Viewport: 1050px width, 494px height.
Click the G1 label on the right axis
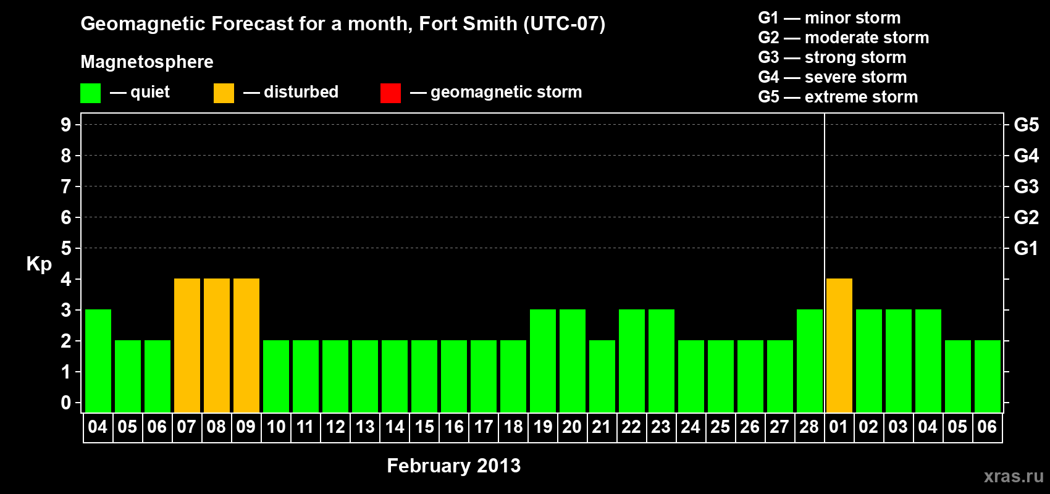coord(1027,248)
